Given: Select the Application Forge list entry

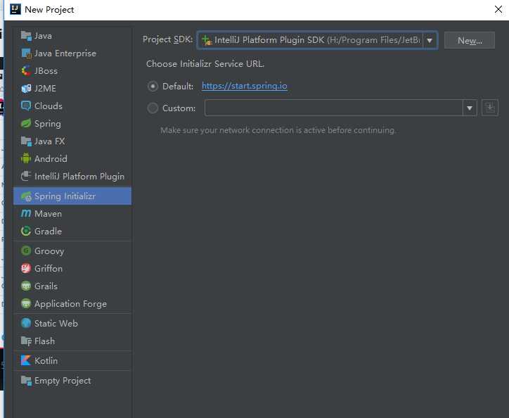Looking at the screenshot, I should tap(72, 303).
